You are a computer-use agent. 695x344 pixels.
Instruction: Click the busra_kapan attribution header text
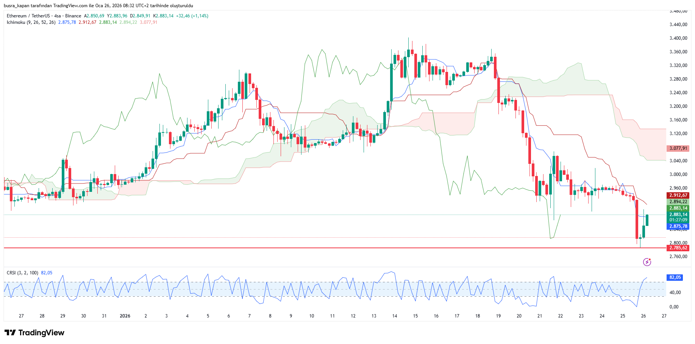[x=98, y=6]
